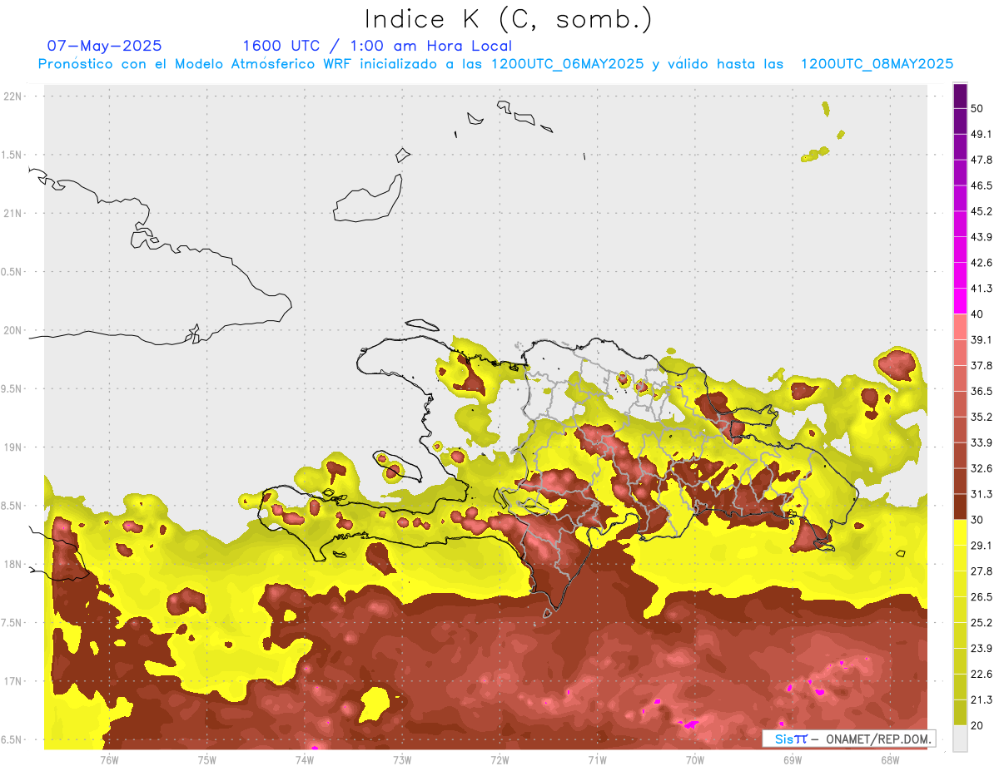Click the colorbar value '47.8'
999x771 pixels.
pyautogui.click(x=982, y=160)
